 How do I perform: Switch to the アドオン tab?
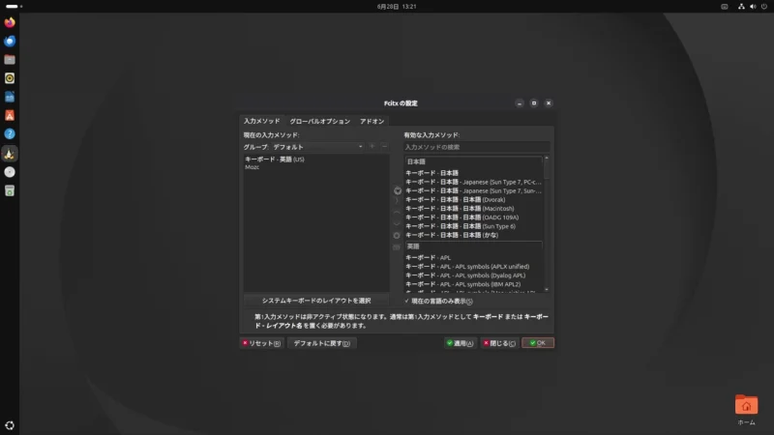[372, 122]
